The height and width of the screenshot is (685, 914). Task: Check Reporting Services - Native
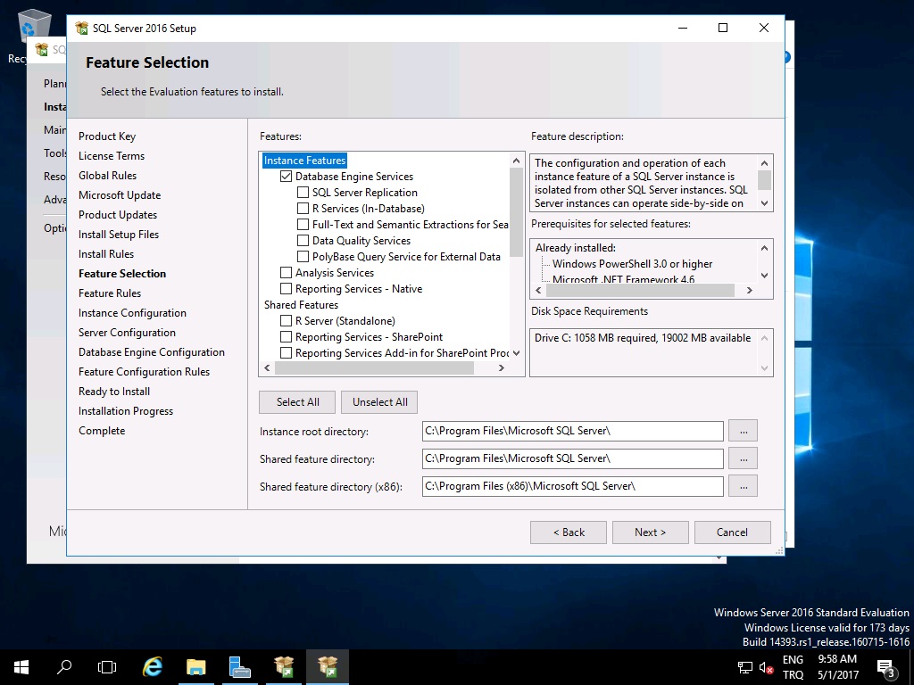pyautogui.click(x=286, y=288)
